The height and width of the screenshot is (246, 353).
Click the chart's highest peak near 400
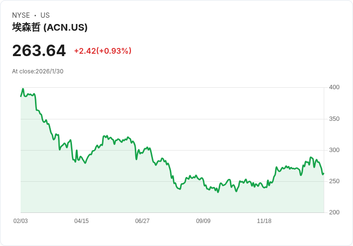(23, 89)
